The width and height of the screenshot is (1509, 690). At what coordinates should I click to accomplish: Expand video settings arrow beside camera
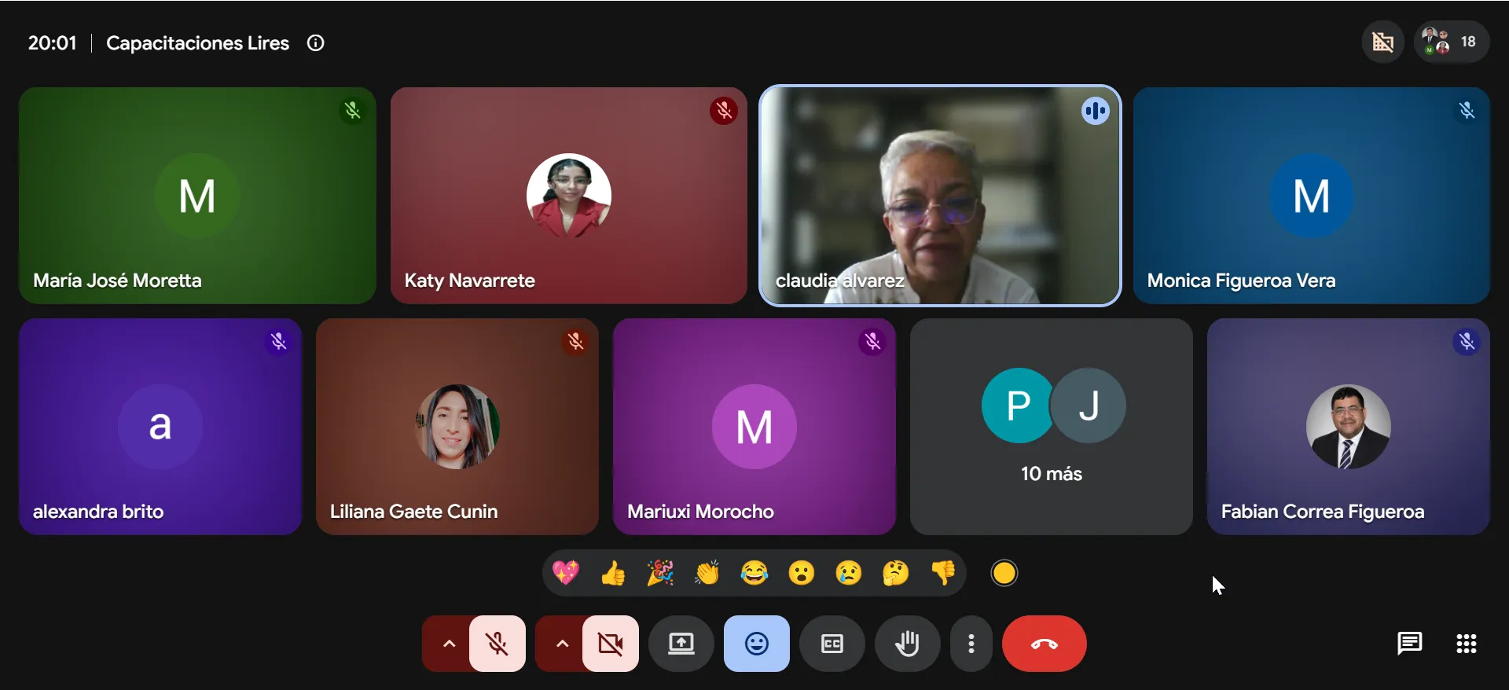561,644
